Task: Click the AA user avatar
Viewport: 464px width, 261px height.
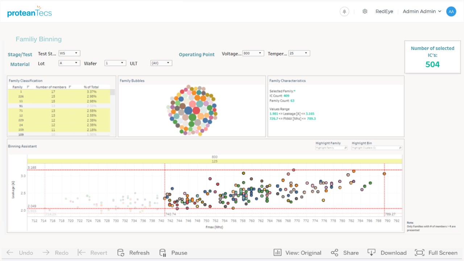Action: (451, 12)
